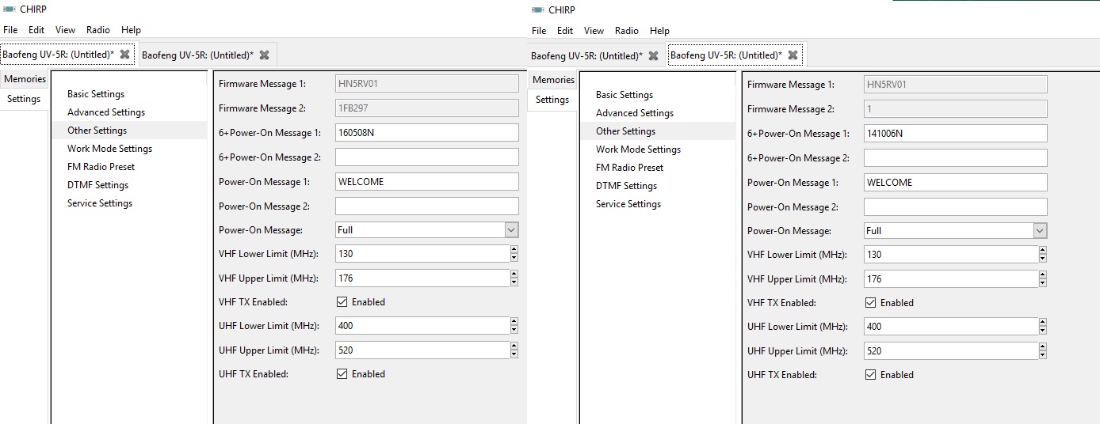This screenshot has height=424, width=1100.
Task: Open Basic Settings in the left window
Action: 96,94
